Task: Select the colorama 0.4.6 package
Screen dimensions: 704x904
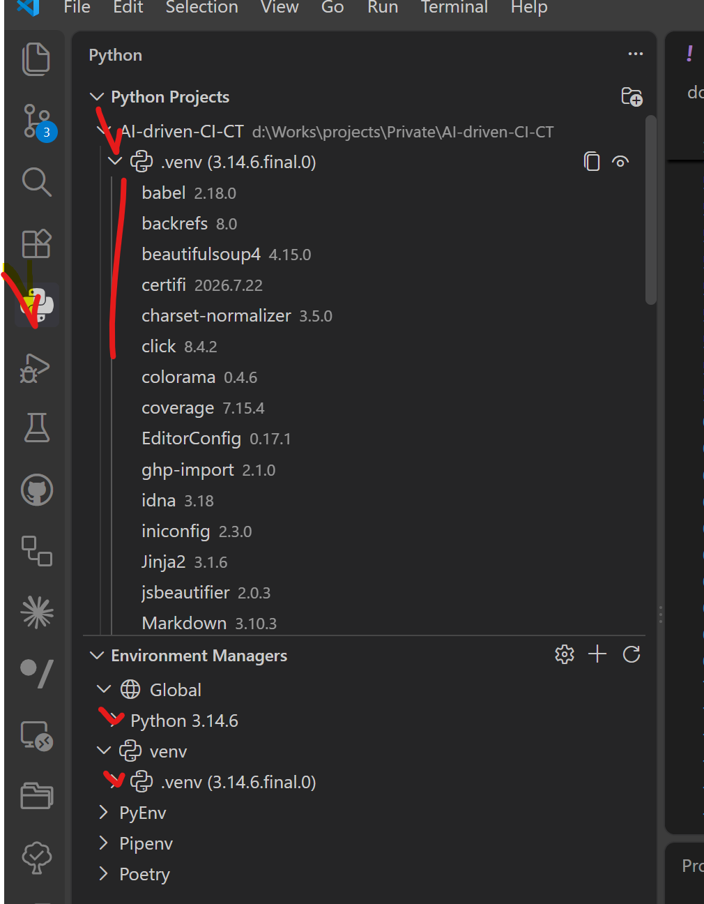Action: click(x=364, y=377)
